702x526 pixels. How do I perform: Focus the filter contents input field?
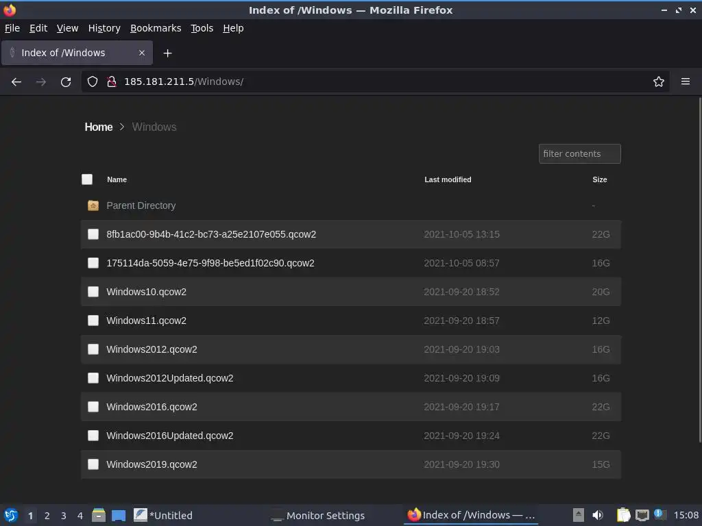click(x=580, y=154)
